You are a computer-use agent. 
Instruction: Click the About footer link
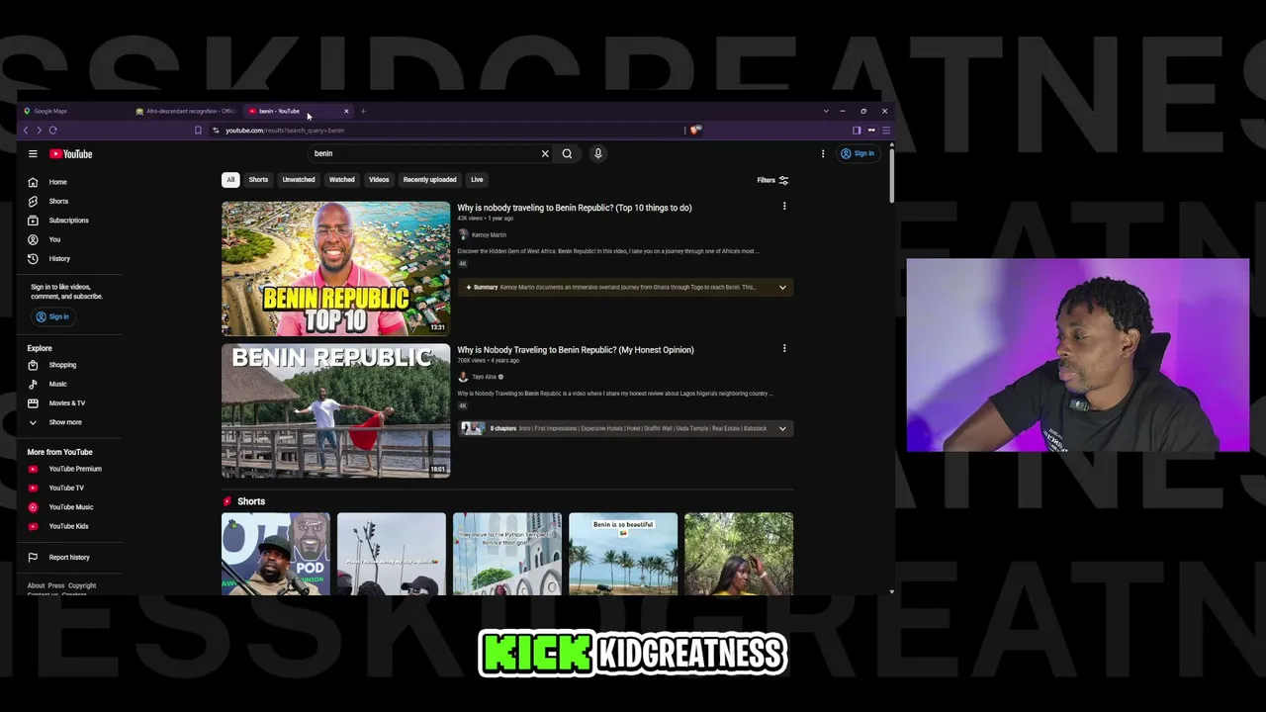pyautogui.click(x=36, y=585)
